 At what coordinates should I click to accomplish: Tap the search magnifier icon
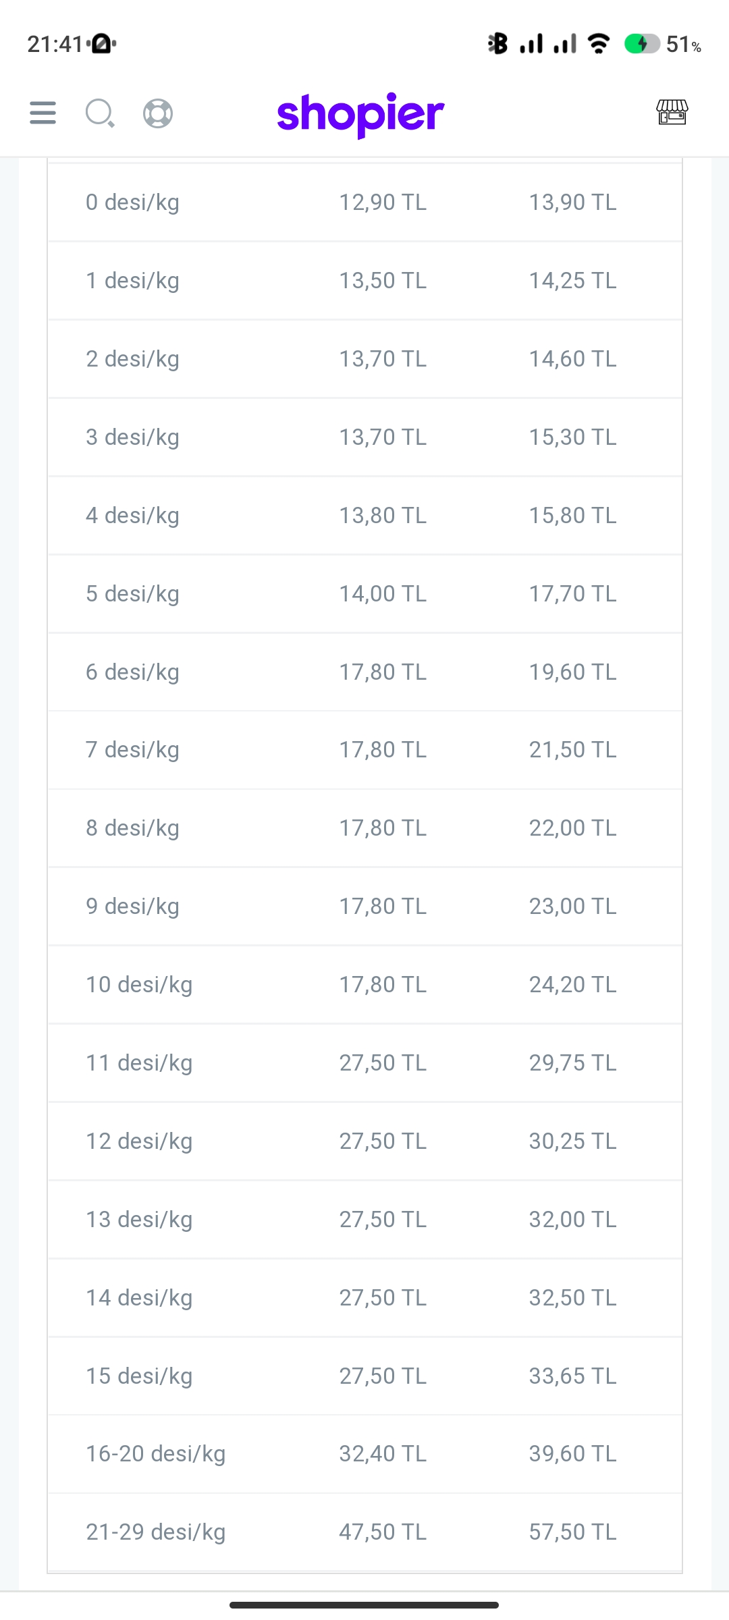(100, 113)
